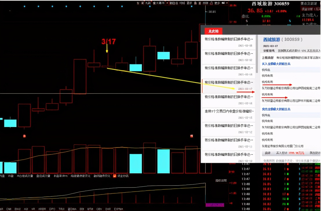Switch to the VR indicator tab
Viewport: 321px width, 211px height.
tap(33, 209)
